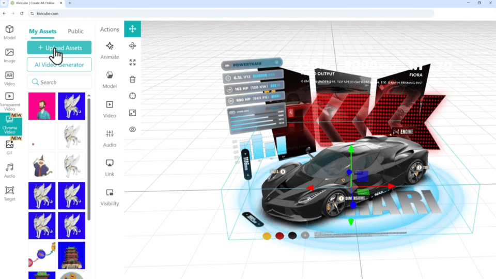Select the pink-background man thumbnail
The height and width of the screenshot is (279, 496).
pyautogui.click(x=42, y=106)
